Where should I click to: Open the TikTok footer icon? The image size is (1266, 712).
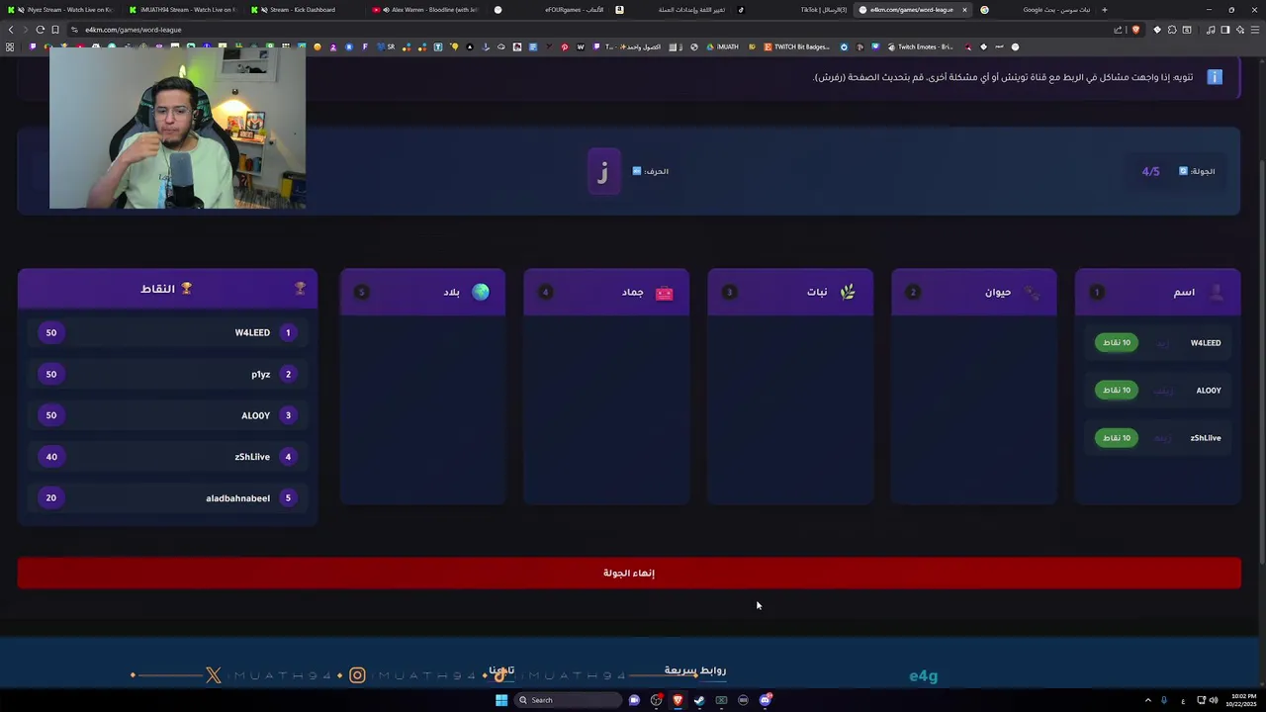(500, 675)
